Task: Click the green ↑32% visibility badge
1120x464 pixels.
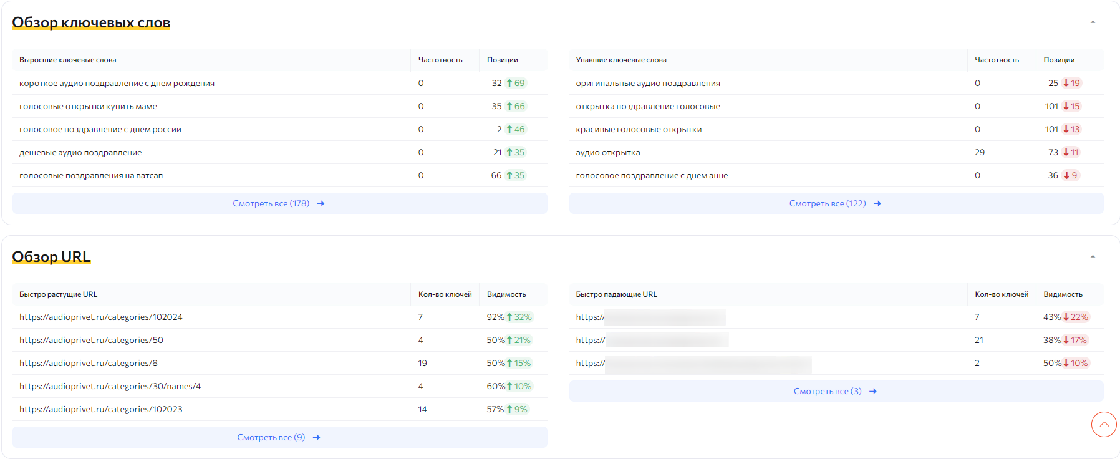Action: (x=519, y=317)
